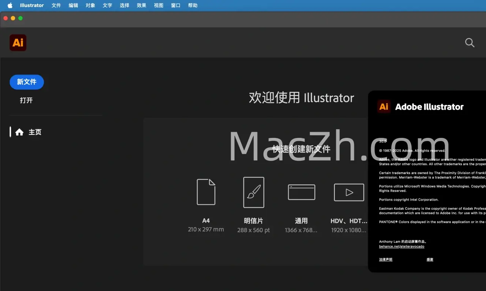Open the 对象 menu
486x291 pixels.
tap(90, 5)
